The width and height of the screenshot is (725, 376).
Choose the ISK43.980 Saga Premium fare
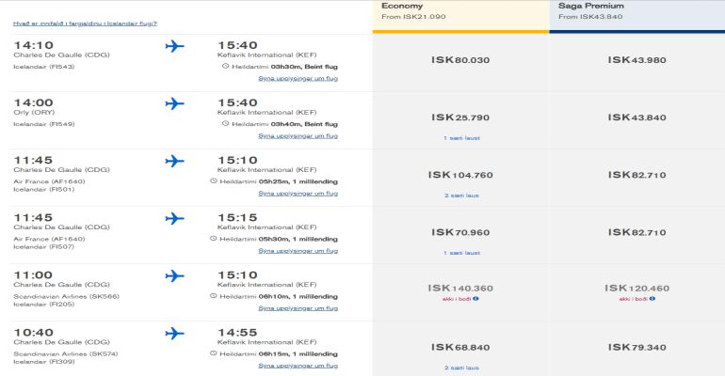point(637,60)
